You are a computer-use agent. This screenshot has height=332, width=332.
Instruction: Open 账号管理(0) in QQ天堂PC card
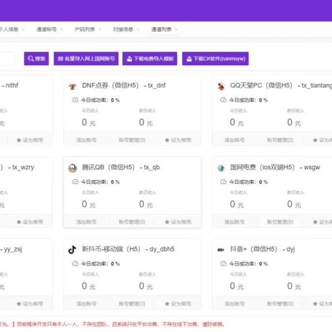click(280, 140)
